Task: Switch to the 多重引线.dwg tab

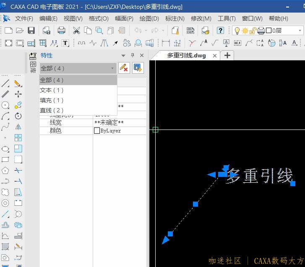Action: coord(186,55)
